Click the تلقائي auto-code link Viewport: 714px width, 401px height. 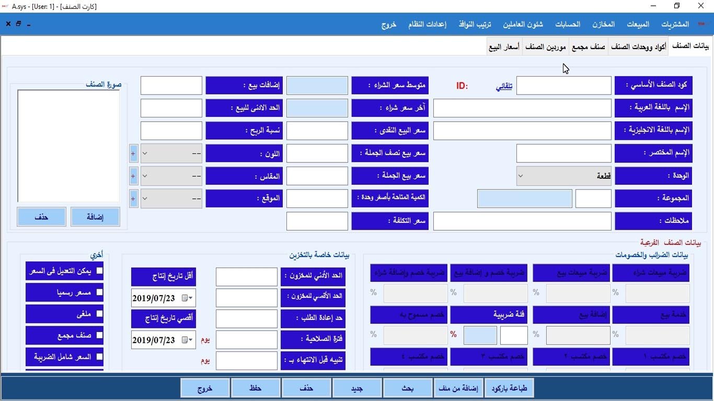tap(504, 87)
